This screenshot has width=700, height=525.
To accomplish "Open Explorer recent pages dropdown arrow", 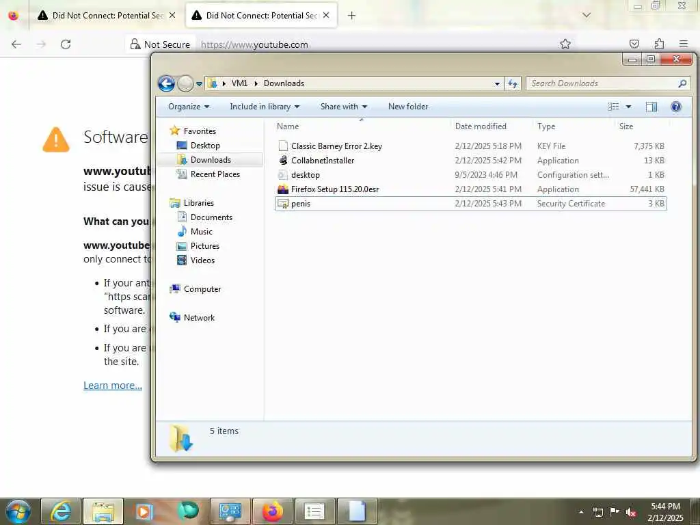I will pos(199,83).
